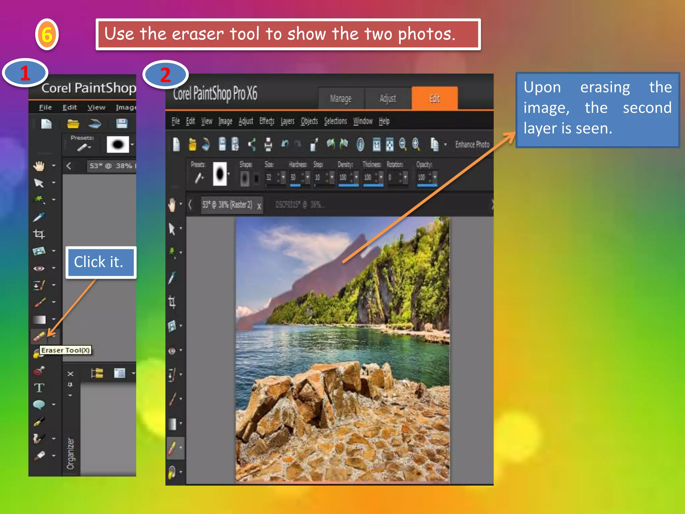Click the Density blue slider bar in X6 options
The image size is (685, 514).
(348, 185)
